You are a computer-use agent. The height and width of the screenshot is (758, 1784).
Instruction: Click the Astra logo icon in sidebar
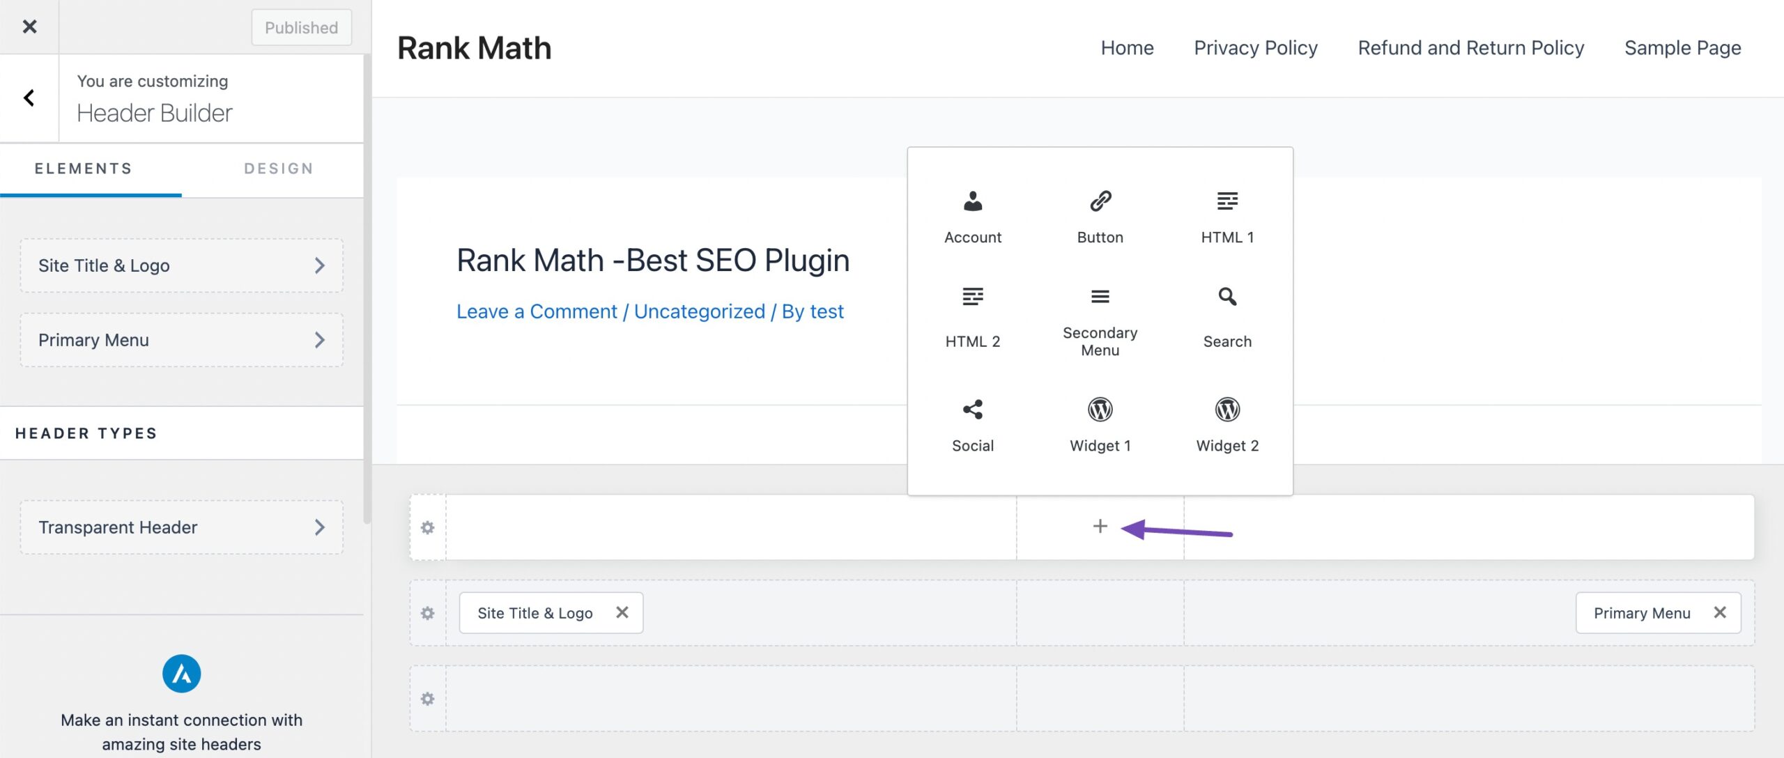181,673
